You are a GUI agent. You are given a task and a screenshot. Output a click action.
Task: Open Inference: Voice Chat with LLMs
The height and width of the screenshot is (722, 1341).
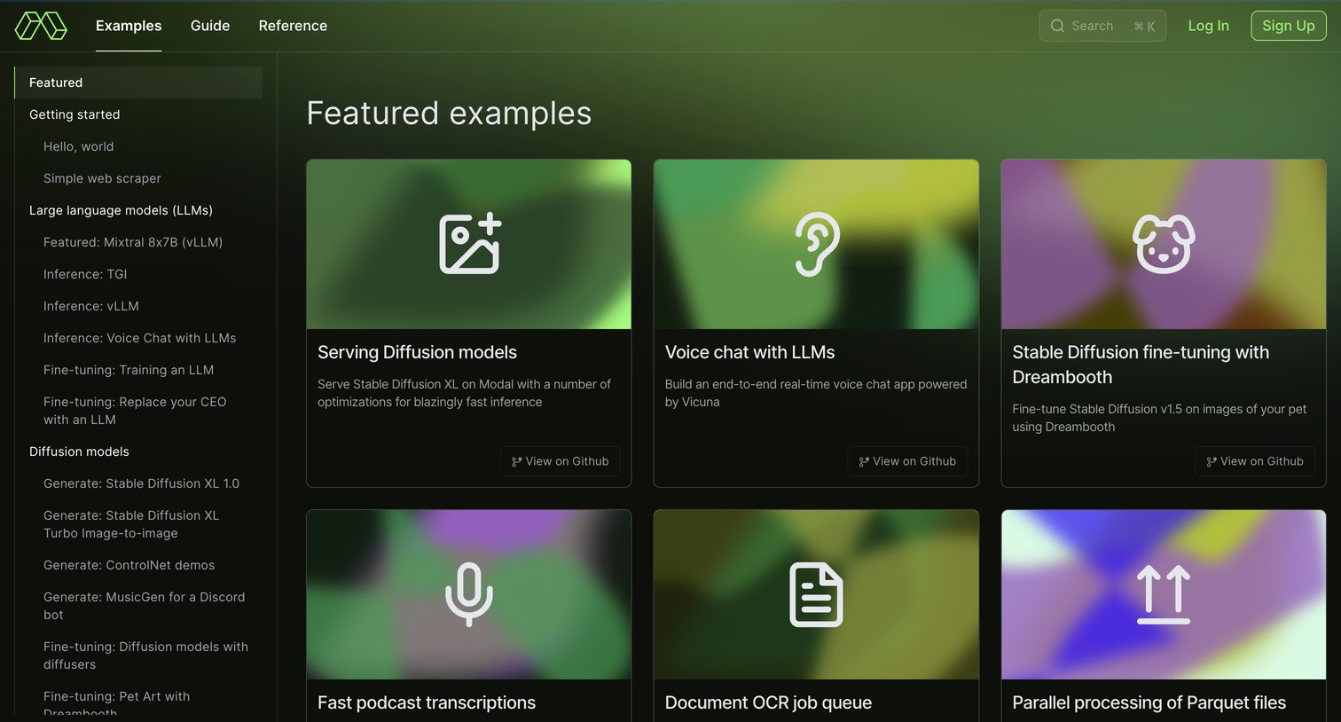click(139, 338)
